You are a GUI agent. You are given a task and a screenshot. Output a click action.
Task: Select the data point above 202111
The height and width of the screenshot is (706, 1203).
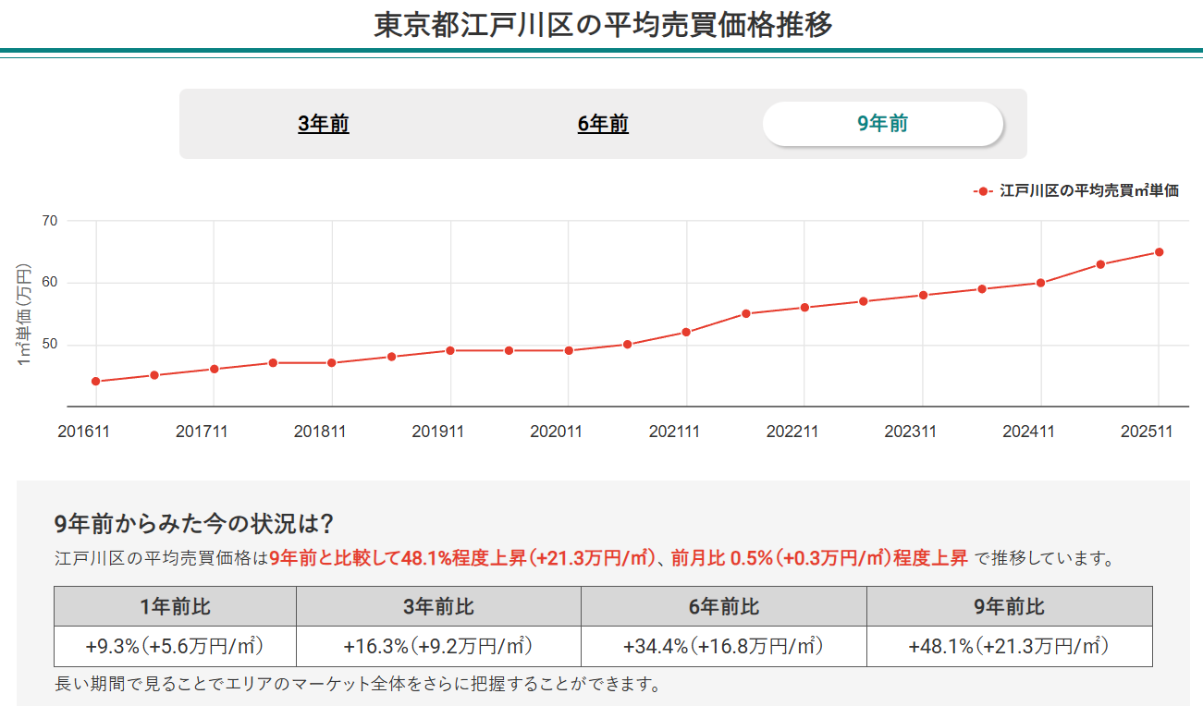coord(686,330)
